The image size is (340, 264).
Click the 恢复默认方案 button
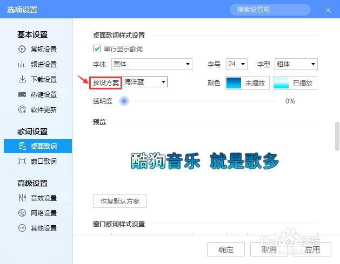pos(120,201)
